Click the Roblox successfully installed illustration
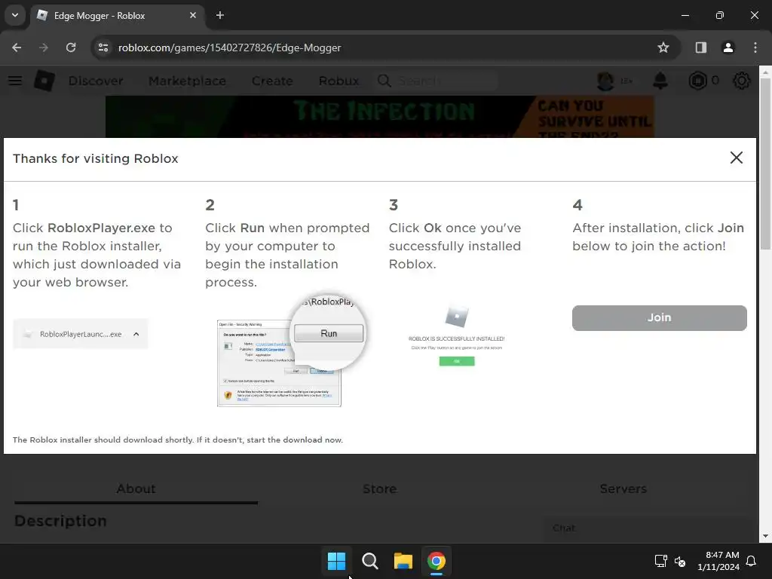 (x=456, y=336)
